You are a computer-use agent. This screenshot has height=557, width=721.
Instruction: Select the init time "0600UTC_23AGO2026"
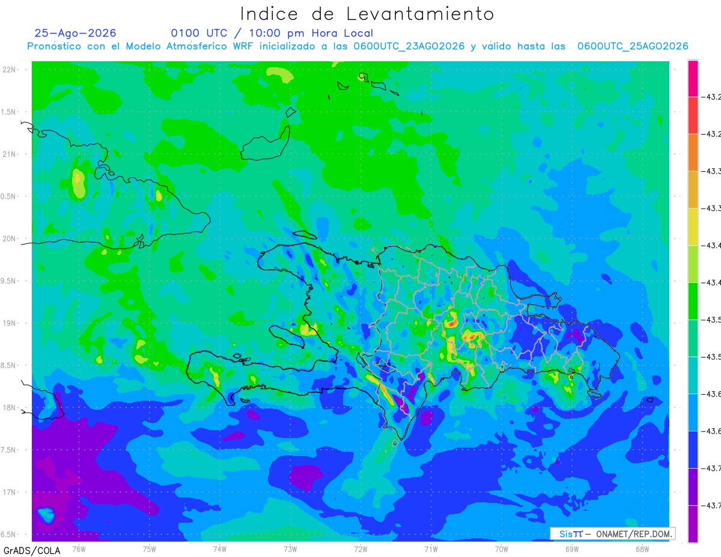[x=409, y=46]
